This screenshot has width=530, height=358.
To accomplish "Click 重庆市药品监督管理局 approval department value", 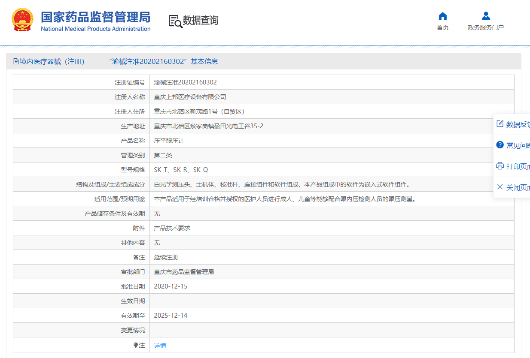I will tap(184, 272).
